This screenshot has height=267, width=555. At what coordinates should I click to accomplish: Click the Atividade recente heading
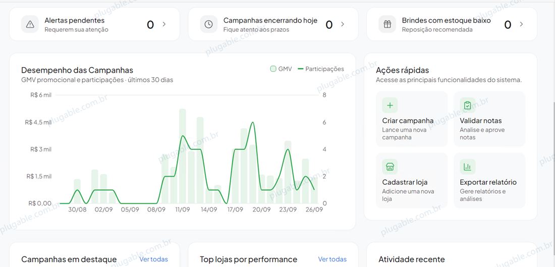pyautogui.click(x=412, y=259)
